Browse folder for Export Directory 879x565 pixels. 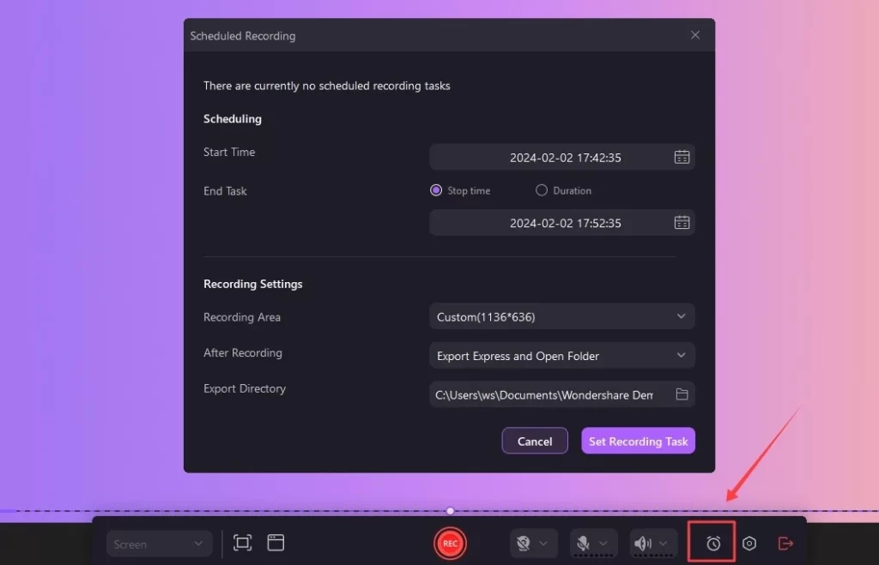(x=682, y=394)
